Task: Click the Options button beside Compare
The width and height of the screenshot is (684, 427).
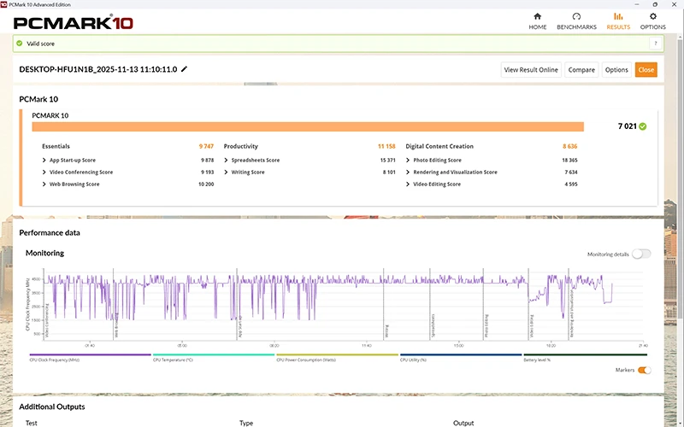Action: click(x=616, y=70)
